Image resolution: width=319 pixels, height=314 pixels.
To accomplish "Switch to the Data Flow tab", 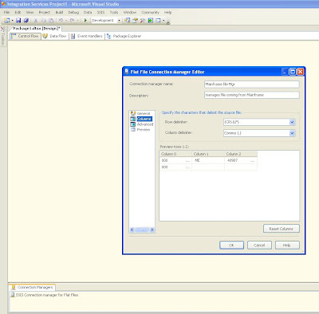I will click(x=55, y=36).
